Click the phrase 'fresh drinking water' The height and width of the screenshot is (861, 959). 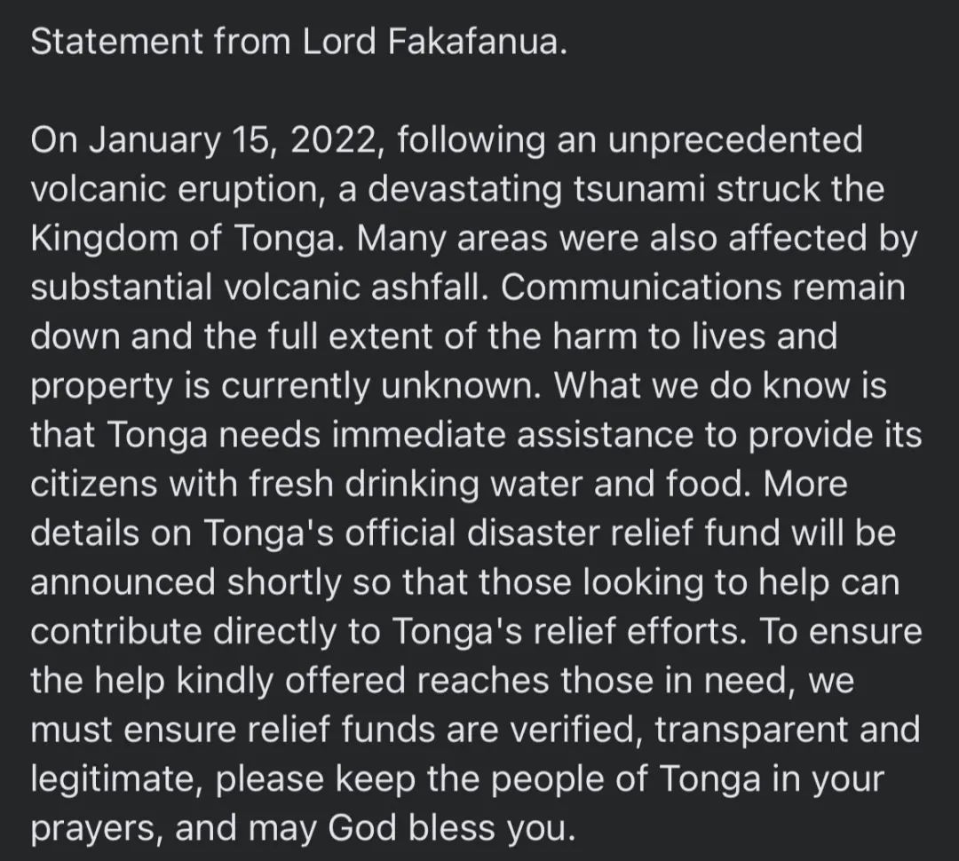point(416,485)
